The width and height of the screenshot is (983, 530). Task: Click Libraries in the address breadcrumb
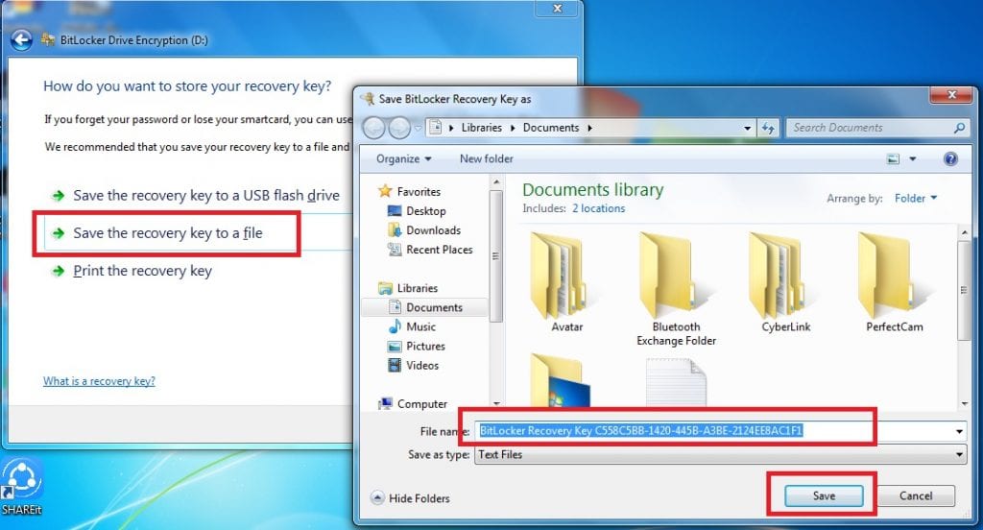(482, 128)
